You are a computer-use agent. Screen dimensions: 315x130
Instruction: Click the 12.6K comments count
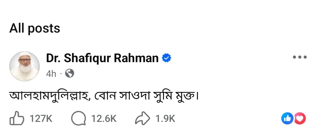pos(104,118)
